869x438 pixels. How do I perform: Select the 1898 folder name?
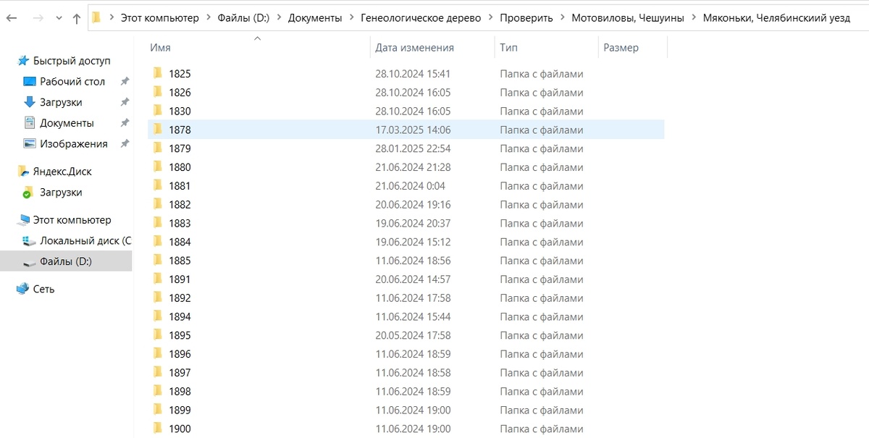tap(180, 392)
